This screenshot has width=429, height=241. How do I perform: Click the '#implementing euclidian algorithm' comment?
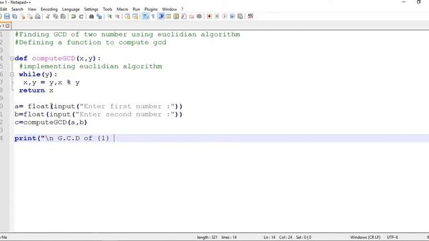pyautogui.click(x=90, y=66)
